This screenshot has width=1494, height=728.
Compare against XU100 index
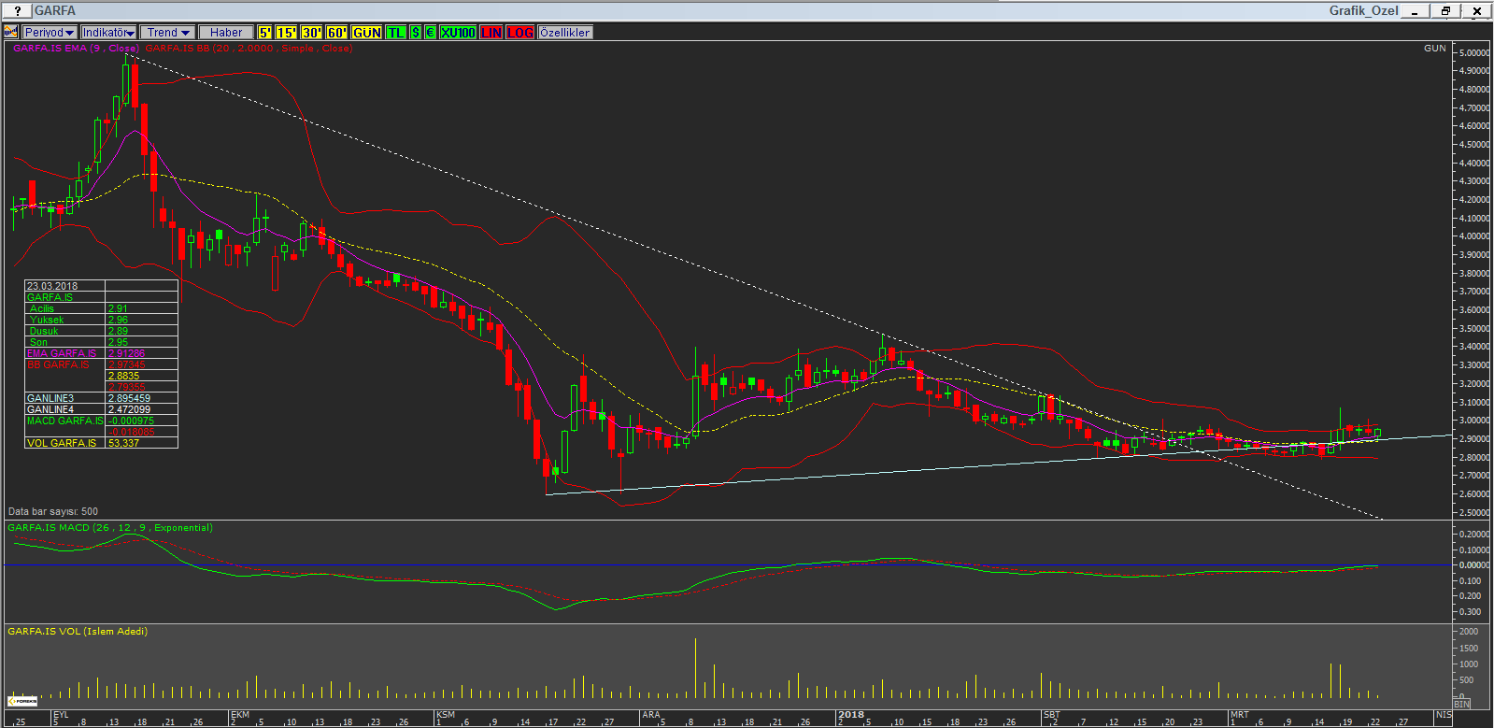458,33
